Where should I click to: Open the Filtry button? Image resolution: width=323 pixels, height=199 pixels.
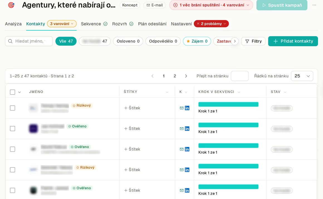(x=253, y=41)
